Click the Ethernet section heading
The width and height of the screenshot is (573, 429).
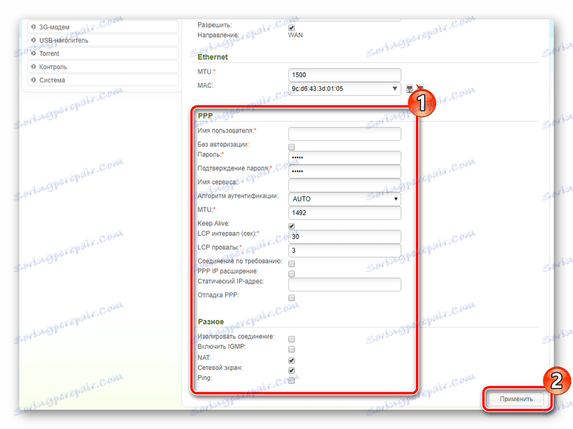212,57
